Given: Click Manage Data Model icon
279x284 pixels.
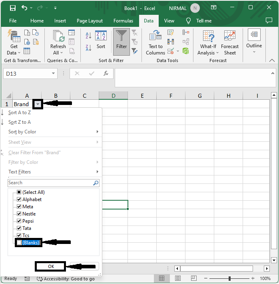Looking at the screenshot, I should pyautogui.click(x=186, y=51).
